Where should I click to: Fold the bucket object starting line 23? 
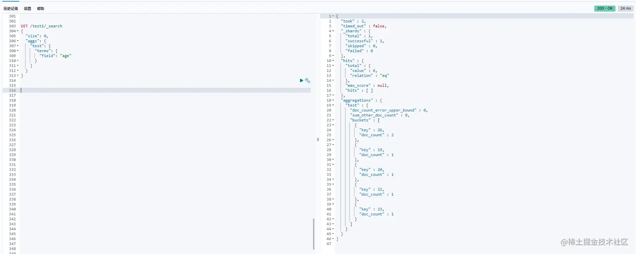click(333, 125)
